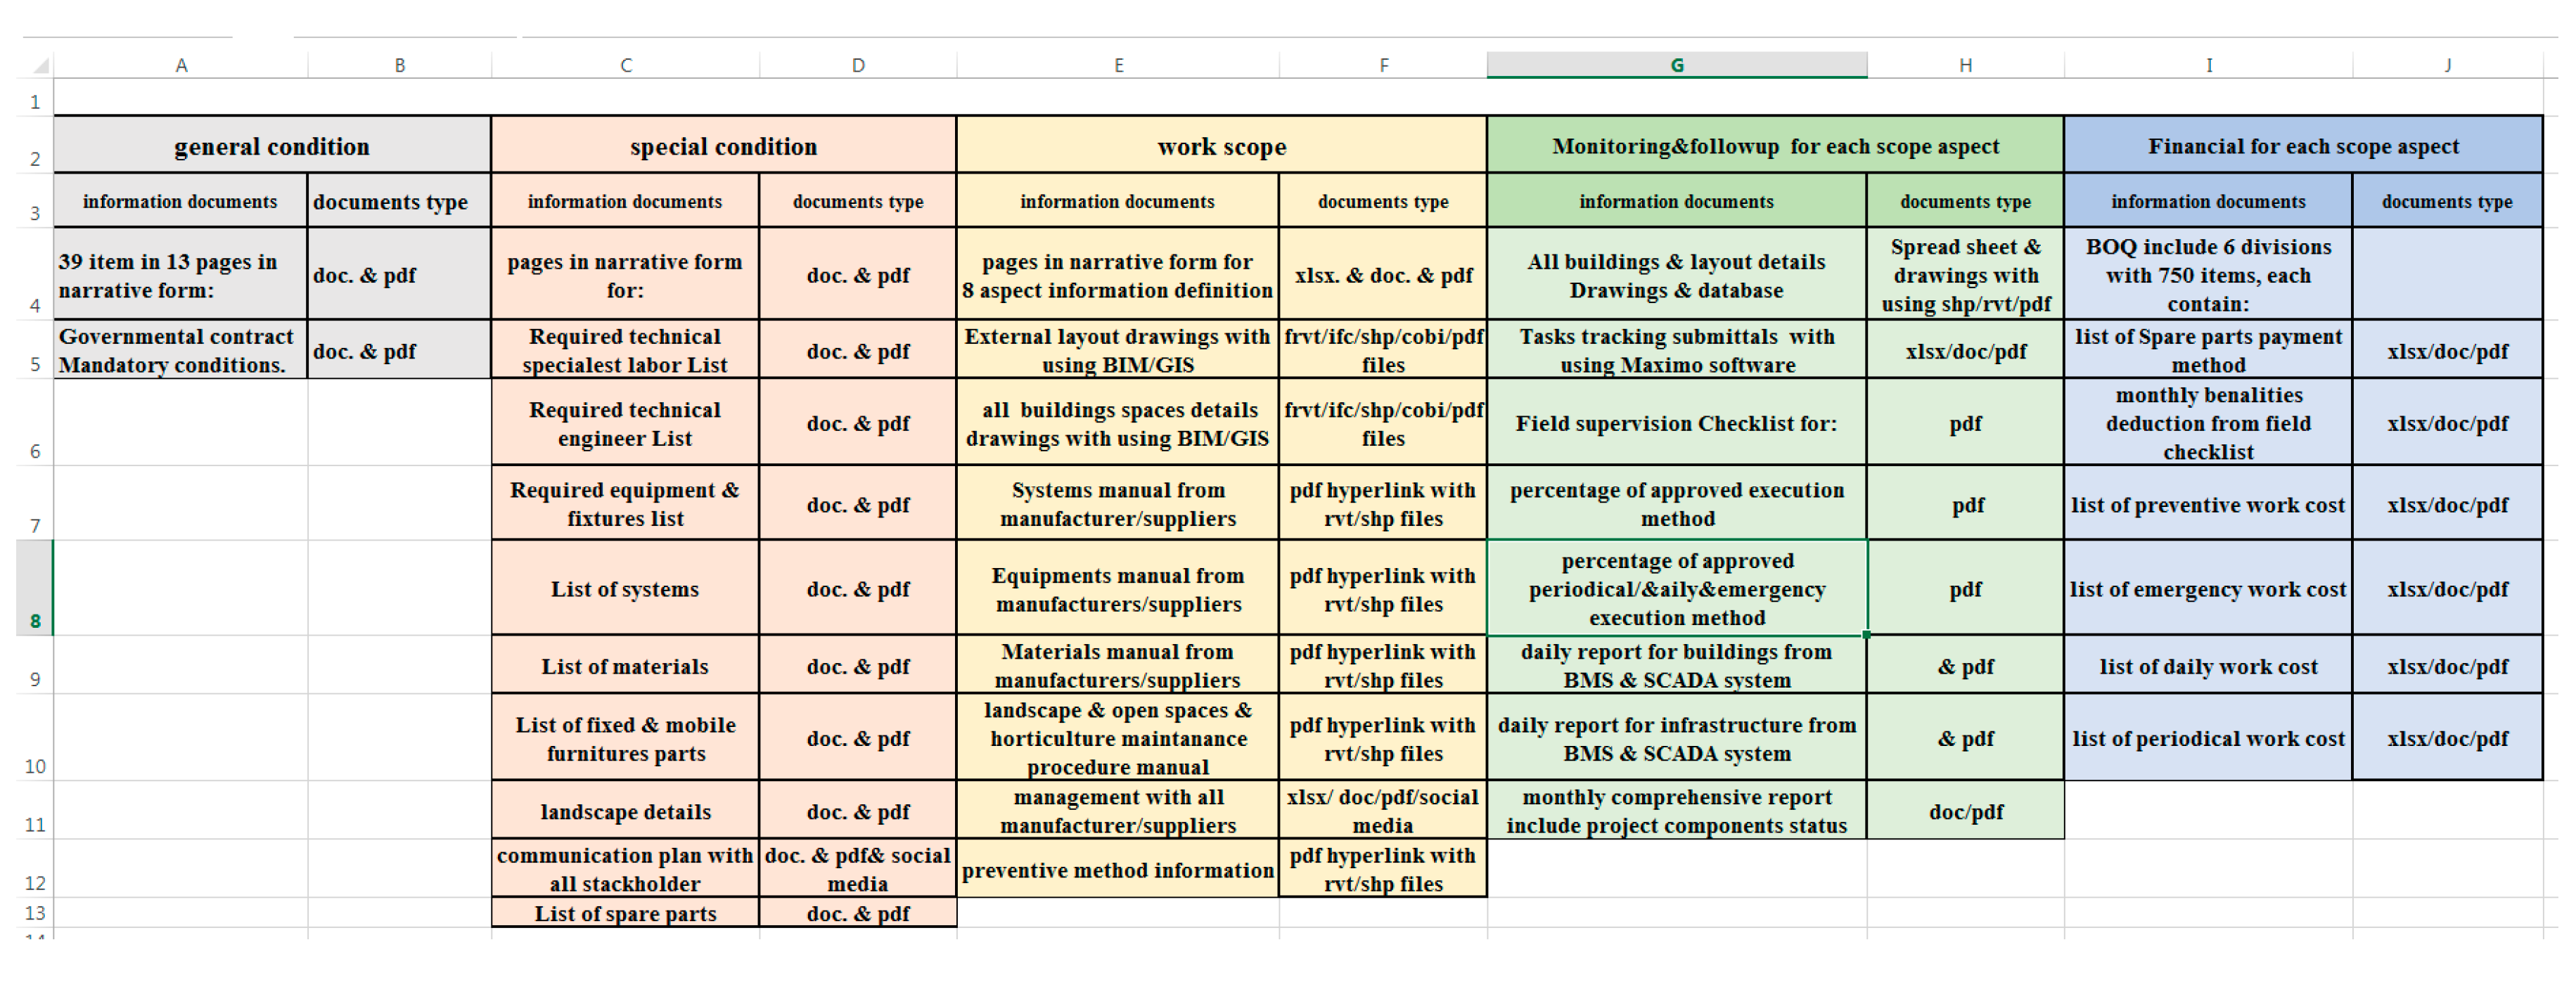The width and height of the screenshot is (2576, 985).
Task: Select 'Financial for each scope aspect' cell
Action: [x=2303, y=146]
